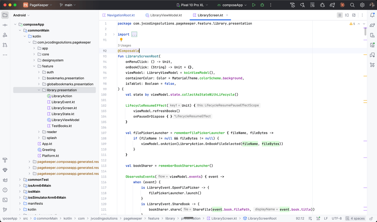The height and width of the screenshot is (222, 377).
Task: Open the chat bubble tool window in right sidebar
Action: (372, 55)
